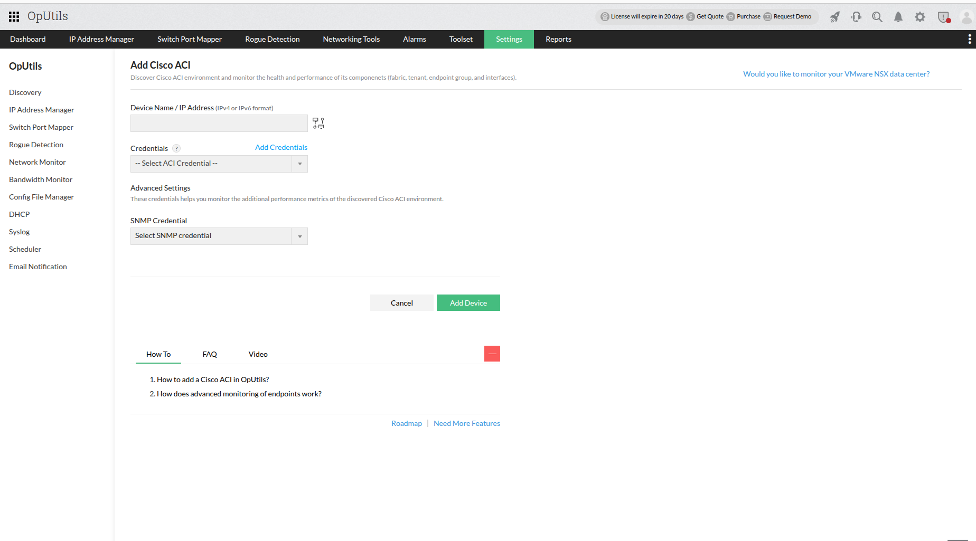Open the Switch Port Mapper top tab
The height and width of the screenshot is (541, 976).
coord(190,39)
